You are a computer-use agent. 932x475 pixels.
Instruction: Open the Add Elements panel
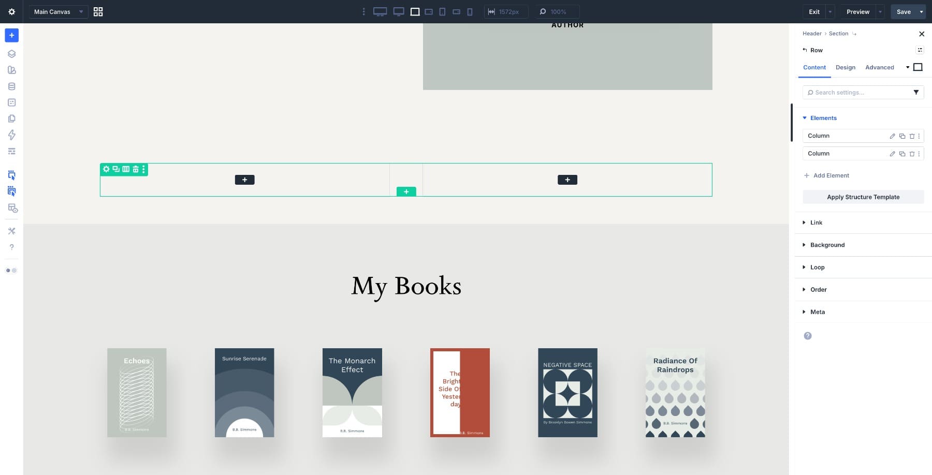point(11,35)
